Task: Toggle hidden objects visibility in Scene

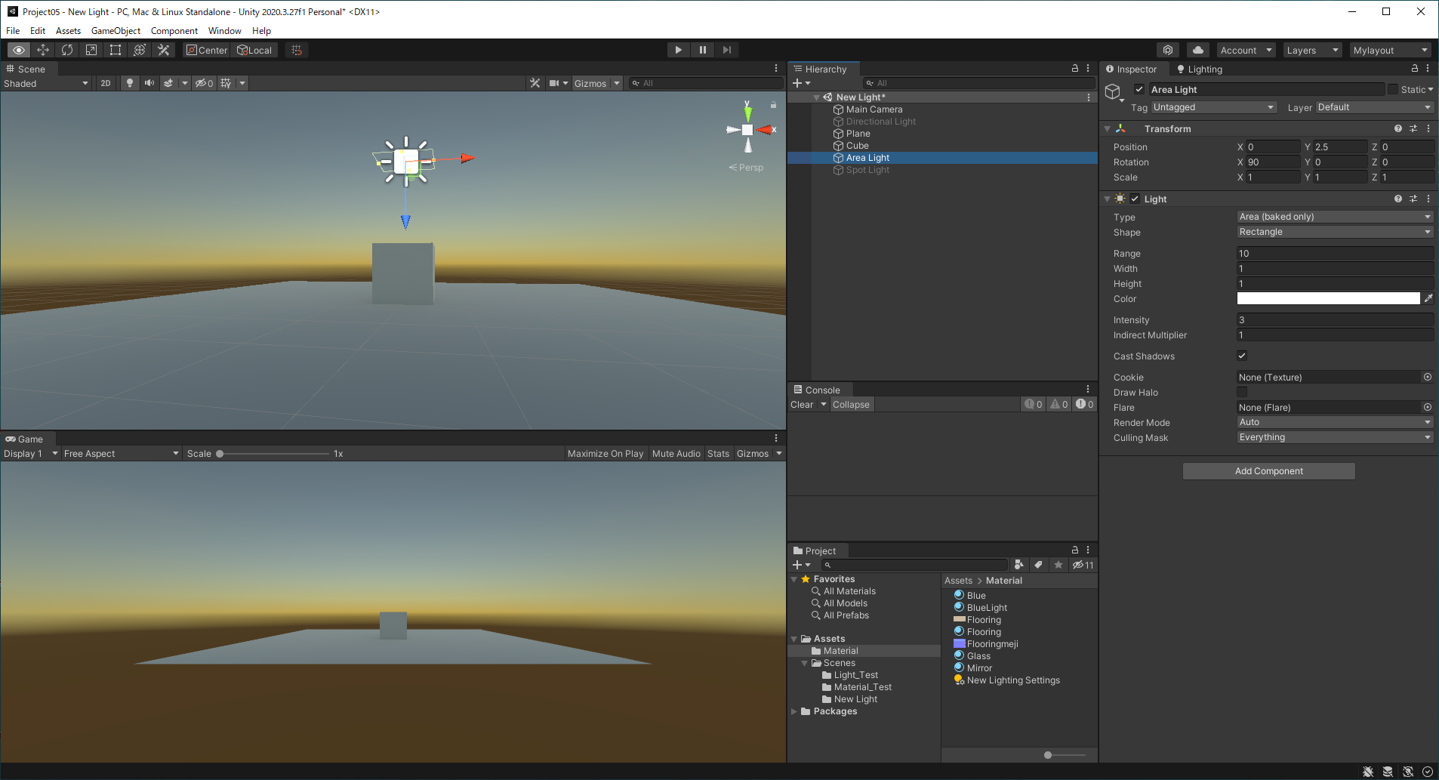Action: pos(205,83)
